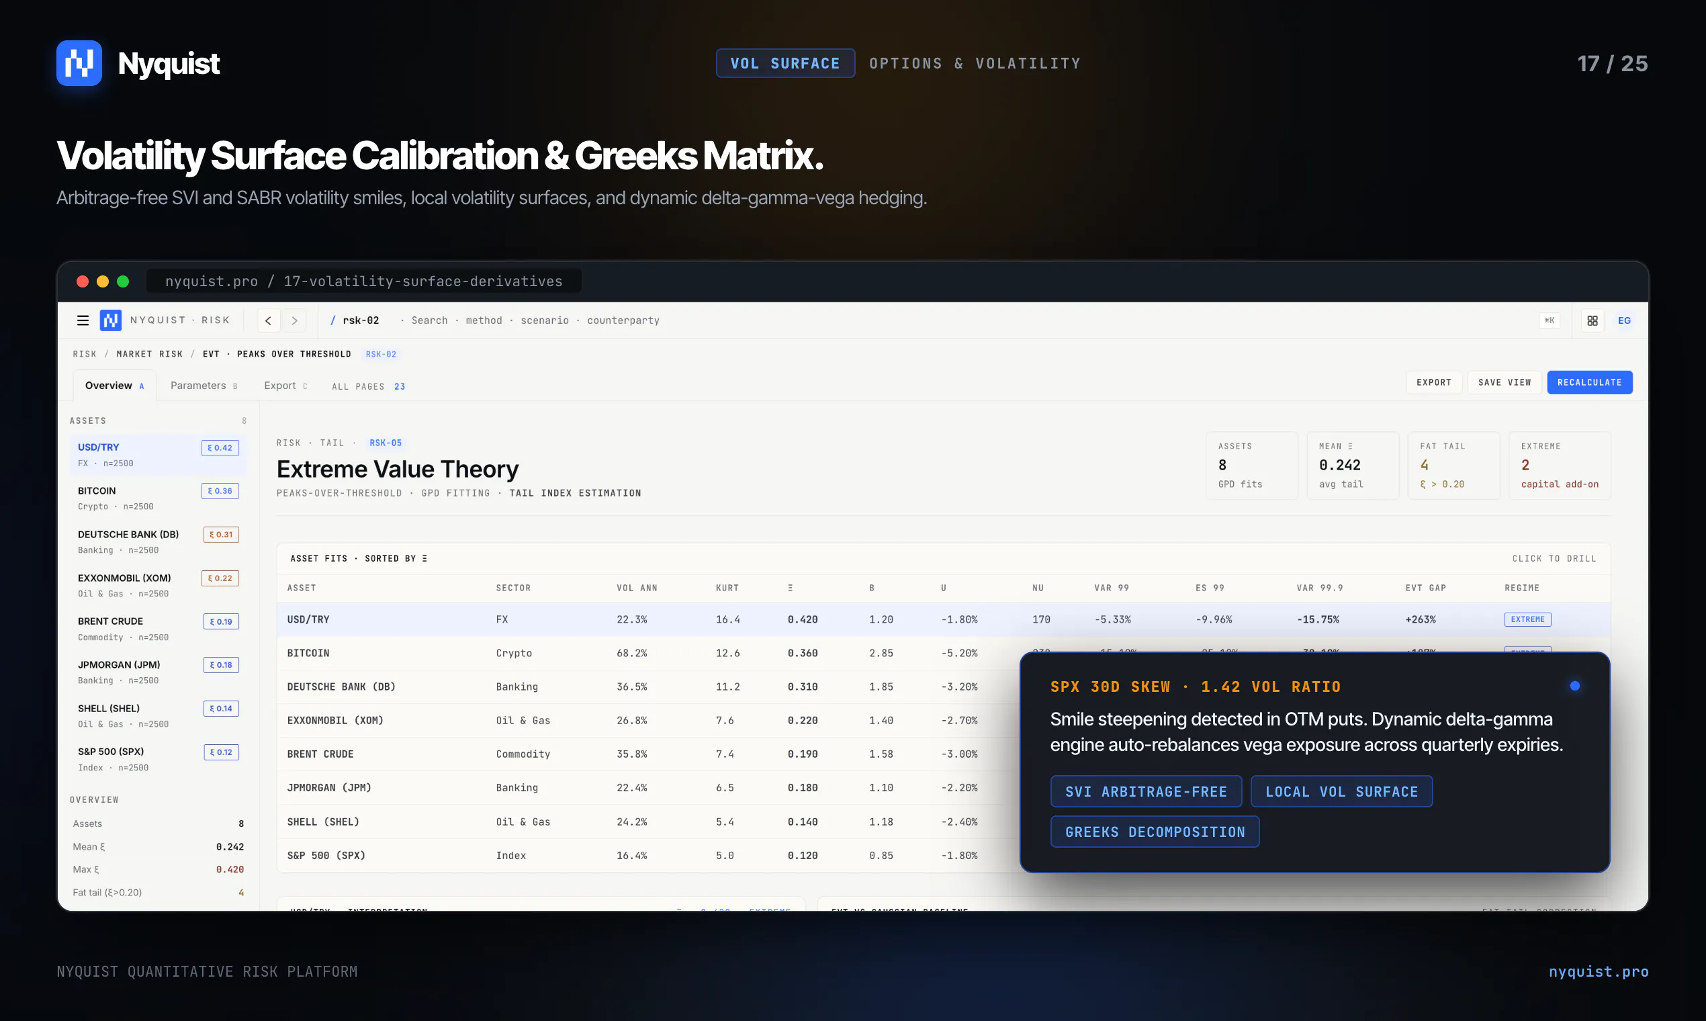This screenshot has width=1706, height=1021.
Task: Open ALL PAGES 23 link
Action: [369, 387]
